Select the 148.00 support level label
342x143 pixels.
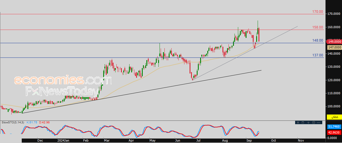click(x=318, y=40)
